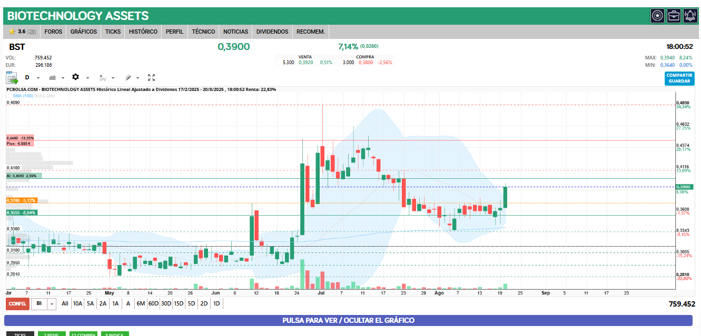Expand the D timeframe dropdown arrow
701x336 pixels.
point(38,78)
